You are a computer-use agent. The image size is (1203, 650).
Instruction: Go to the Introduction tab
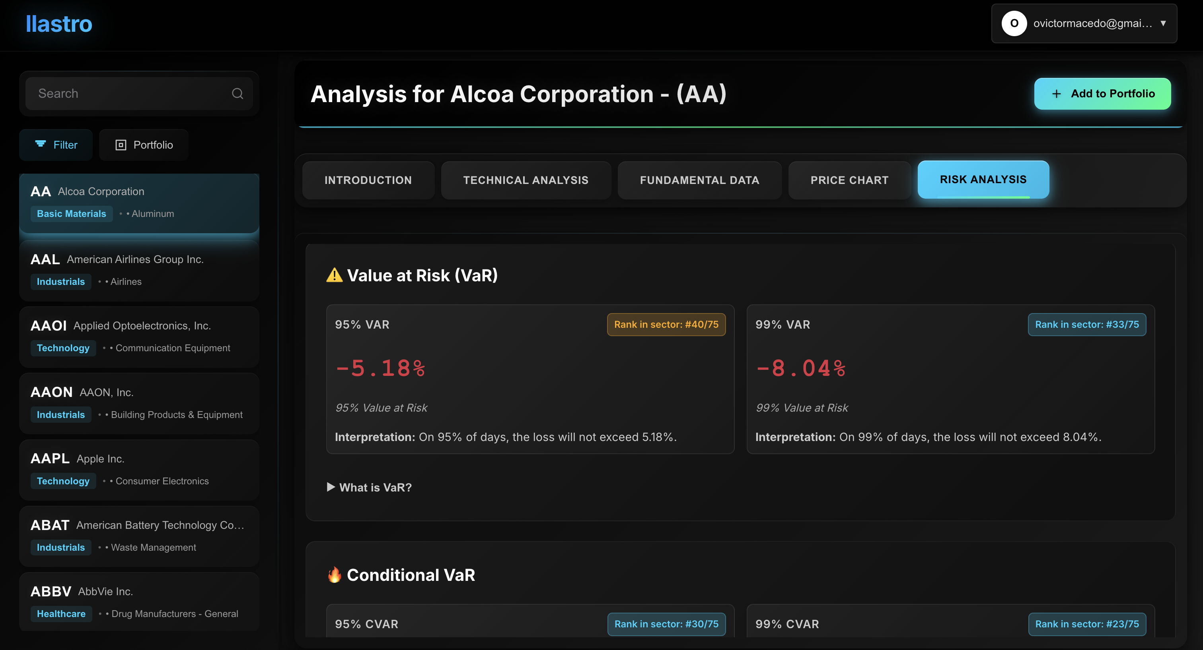point(368,180)
